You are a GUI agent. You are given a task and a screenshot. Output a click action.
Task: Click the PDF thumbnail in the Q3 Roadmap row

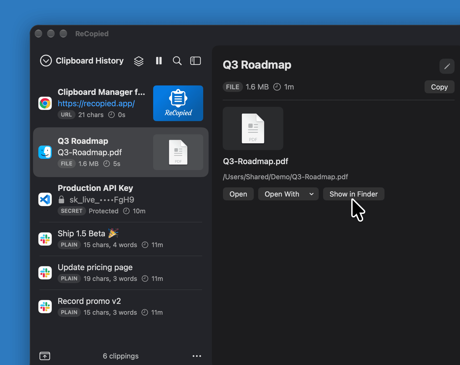coord(178,152)
